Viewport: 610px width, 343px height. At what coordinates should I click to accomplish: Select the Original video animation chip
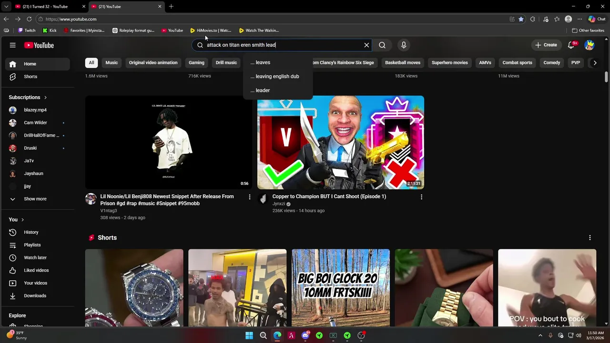tap(153, 62)
